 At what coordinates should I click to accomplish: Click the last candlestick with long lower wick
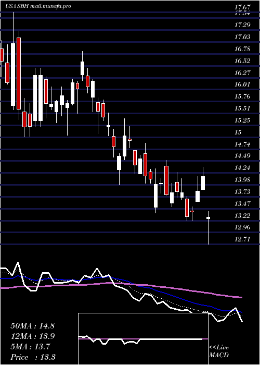208,228
